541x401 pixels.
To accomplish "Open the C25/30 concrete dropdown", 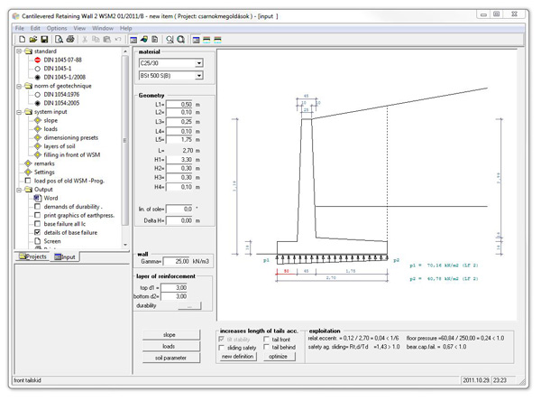I will (x=198, y=64).
